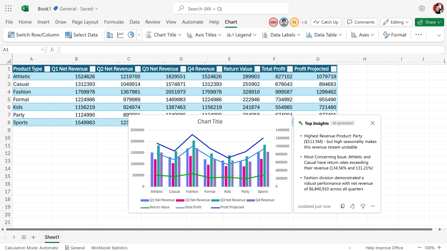Open the app launcher waffle icon

click(x=8, y=9)
